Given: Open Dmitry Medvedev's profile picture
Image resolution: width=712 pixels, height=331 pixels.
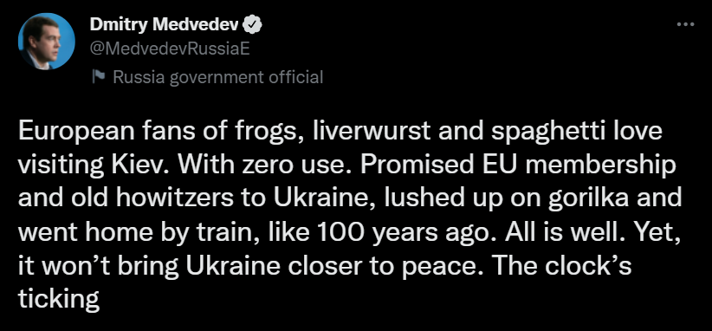Looking at the screenshot, I should [46, 42].
